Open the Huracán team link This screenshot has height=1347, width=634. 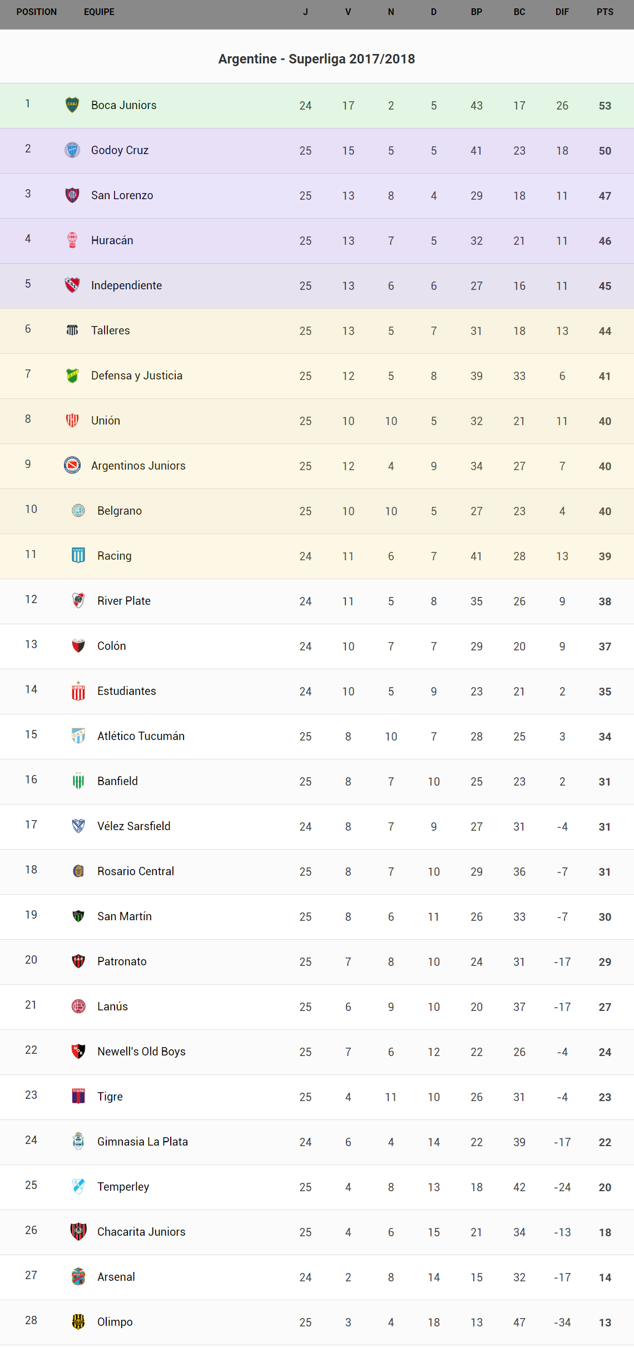click(112, 240)
